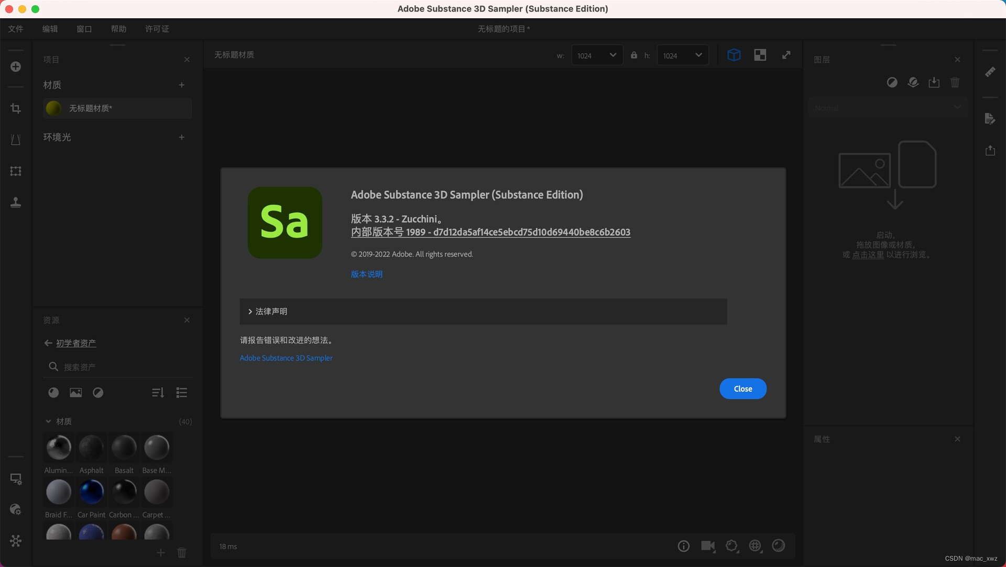Open the 编辑 menu

pyautogui.click(x=50, y=29)
